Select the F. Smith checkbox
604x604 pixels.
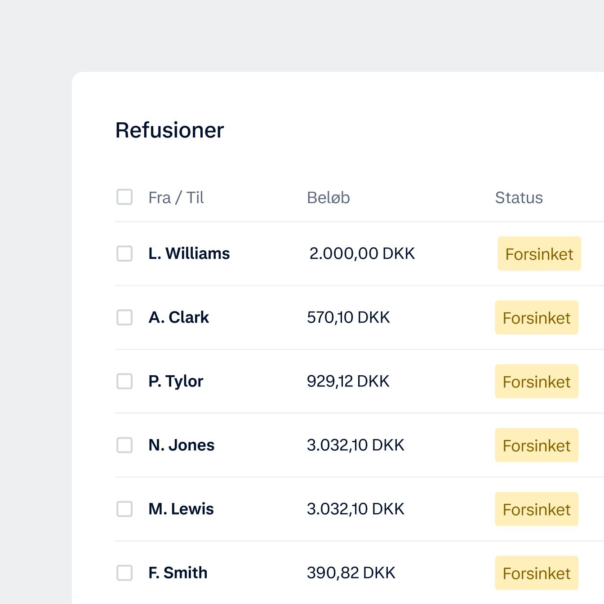pyautogui.click(x=124, y=573)
